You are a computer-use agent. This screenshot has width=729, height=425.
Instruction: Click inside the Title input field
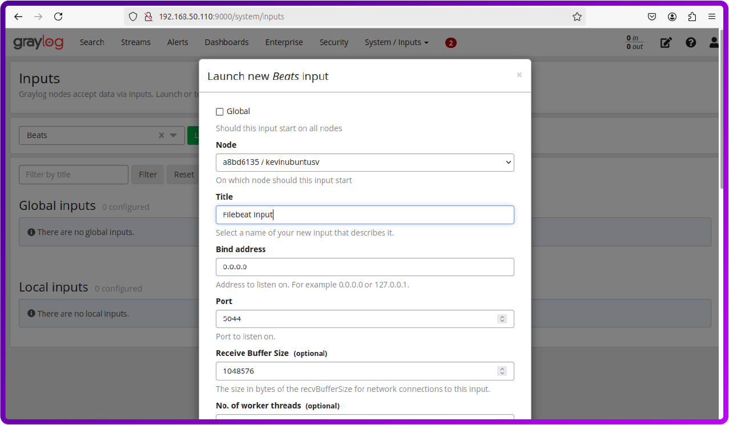[365, 214]
